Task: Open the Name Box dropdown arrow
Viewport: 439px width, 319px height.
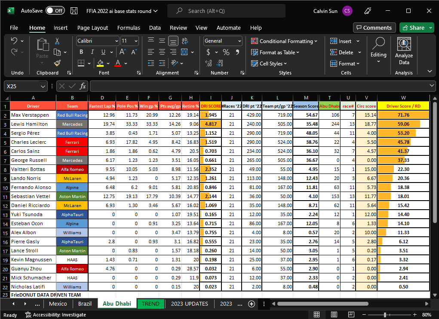Action: click(43, 87)
